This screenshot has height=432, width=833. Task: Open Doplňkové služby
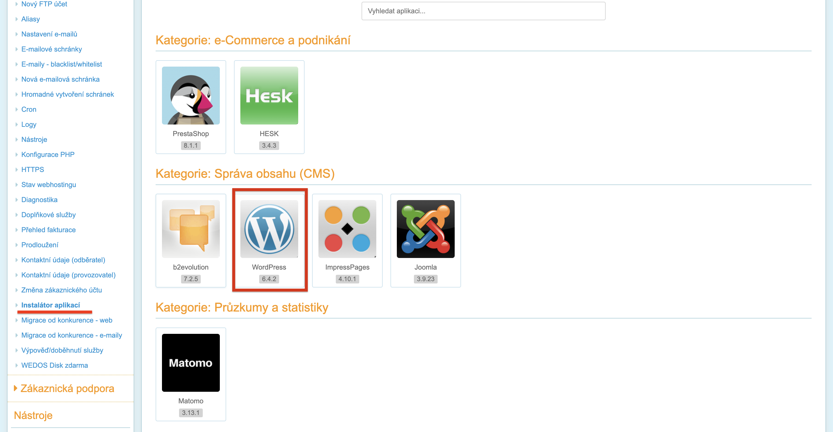[49, 215]
